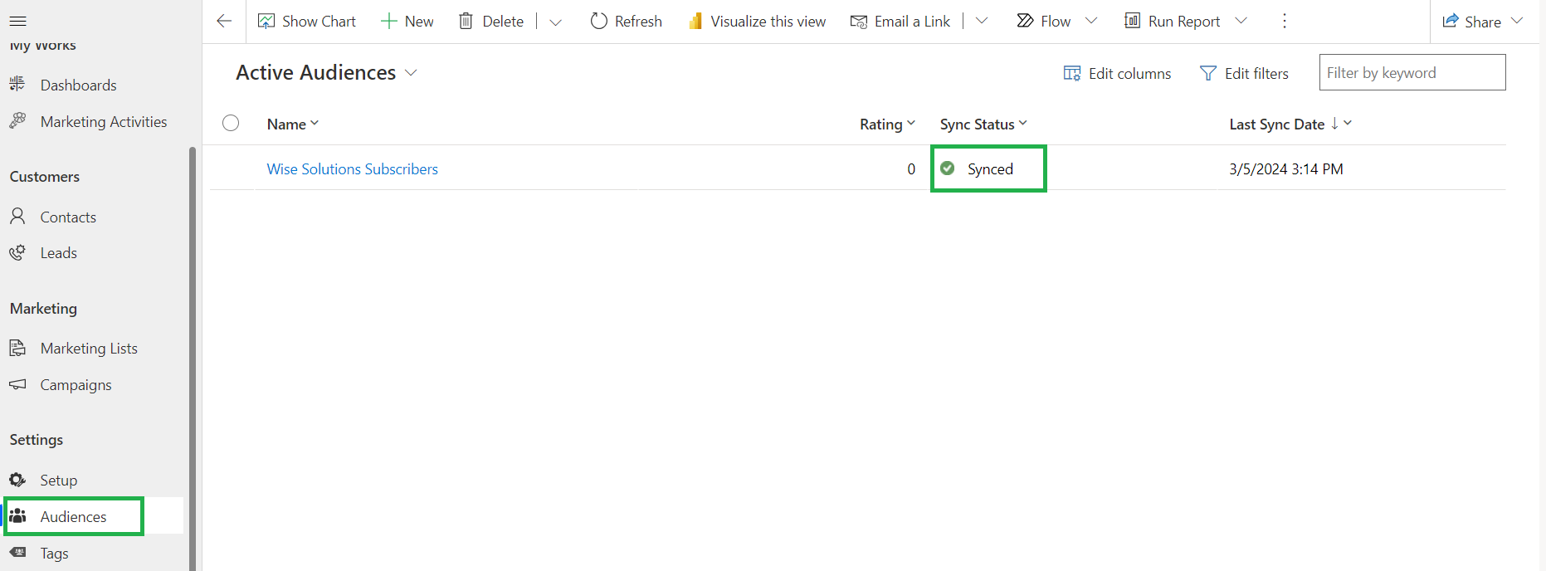Navigate to Marketing Lists in sidebar
Viewport: 1546px width, 571px height.
click(x=89, y=349)
